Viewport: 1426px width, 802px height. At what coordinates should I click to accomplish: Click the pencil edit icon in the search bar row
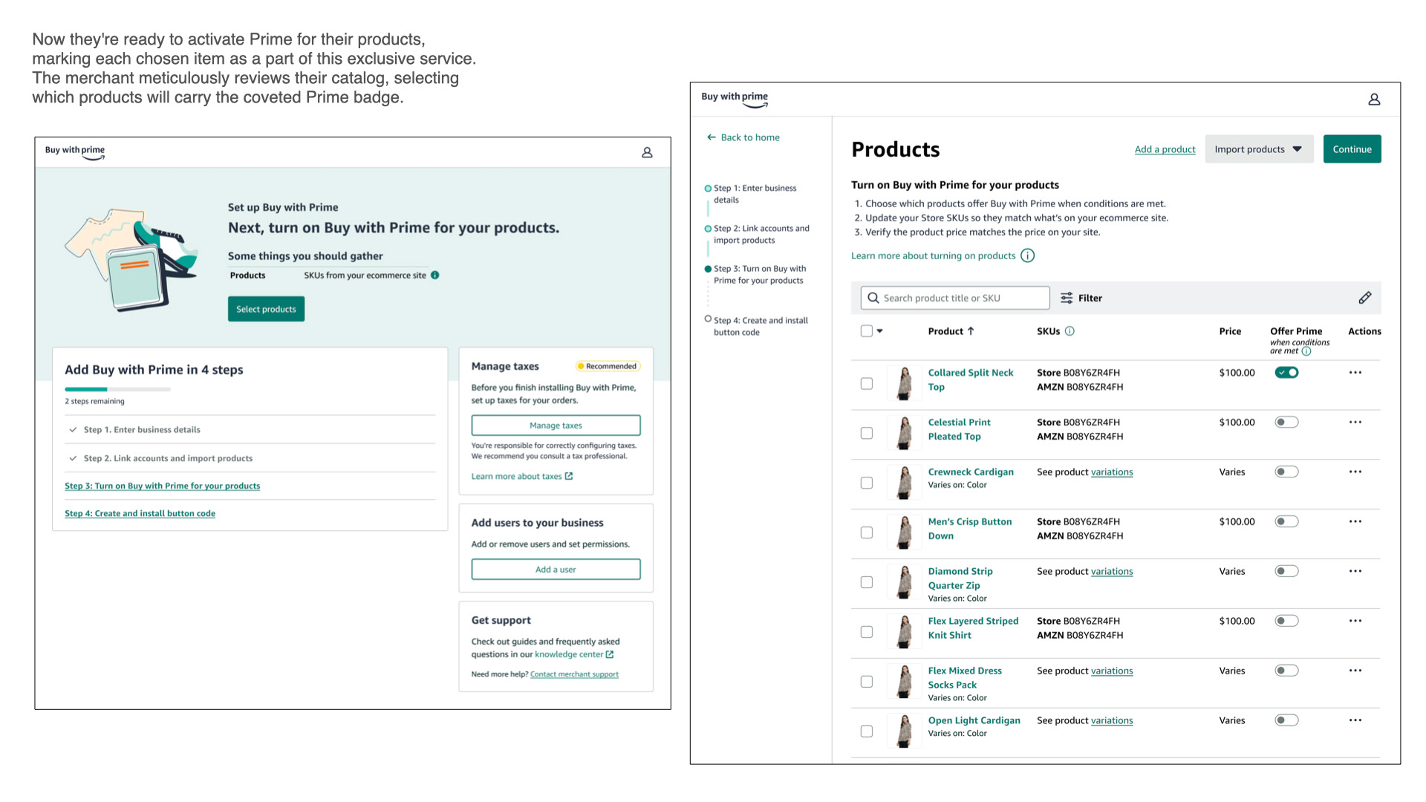1364,298
